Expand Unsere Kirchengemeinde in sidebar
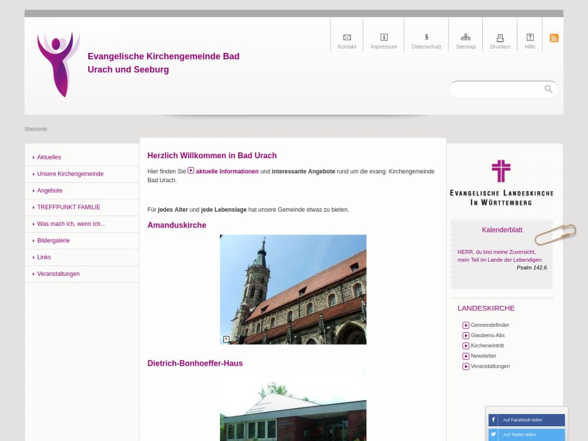 (x=70, y=174)
